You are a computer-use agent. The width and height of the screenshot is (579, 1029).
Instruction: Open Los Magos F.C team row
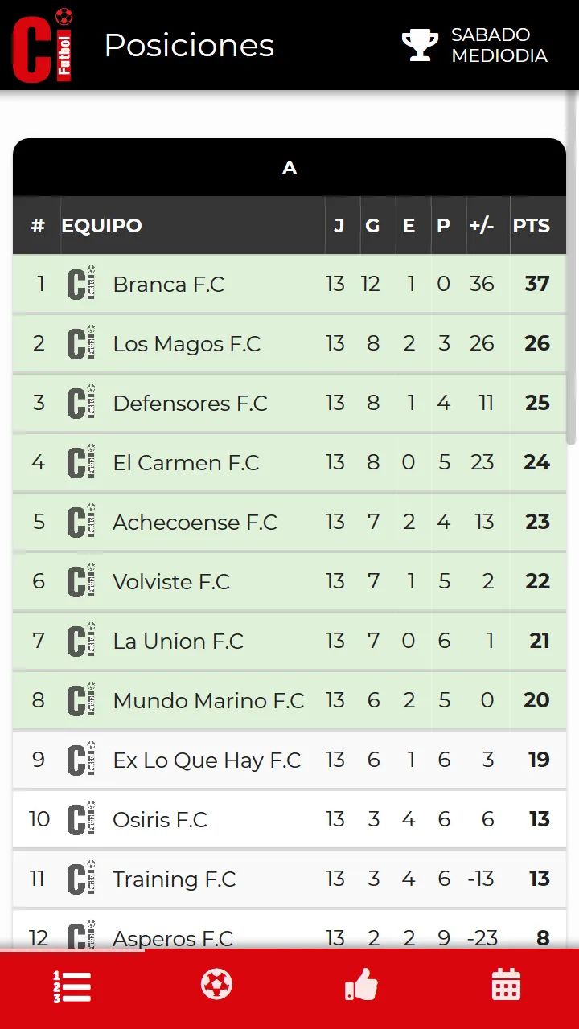pyautogui.click(x=289, y=343)
